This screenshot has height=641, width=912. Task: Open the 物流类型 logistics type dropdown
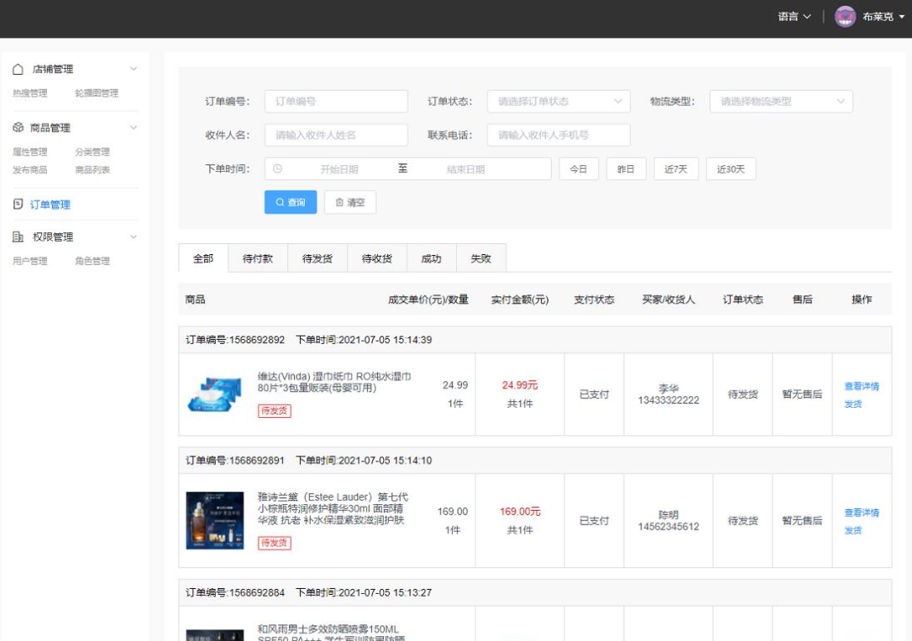(x=781, y=102)
